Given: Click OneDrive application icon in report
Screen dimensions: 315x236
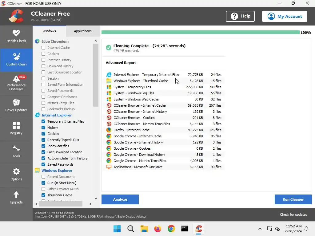Looking at the screenshot, I should pyautogui.click(x=109, y=167).
